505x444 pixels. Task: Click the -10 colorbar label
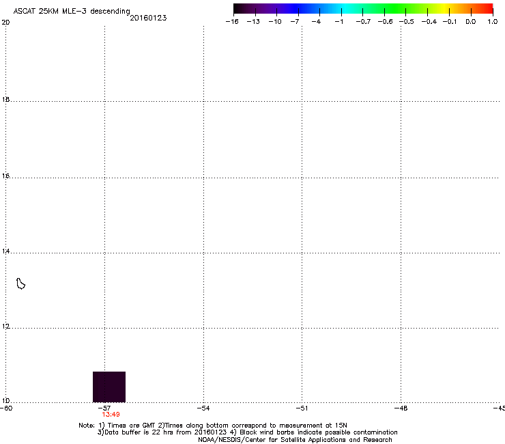coord(275,22)
